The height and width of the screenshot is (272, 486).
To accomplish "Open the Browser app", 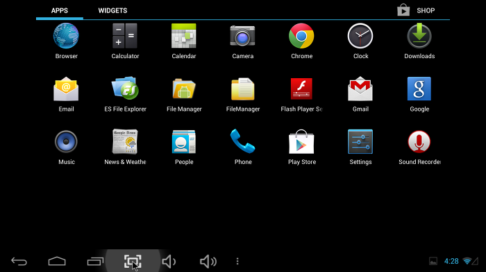I will click(x=66, y=36).
